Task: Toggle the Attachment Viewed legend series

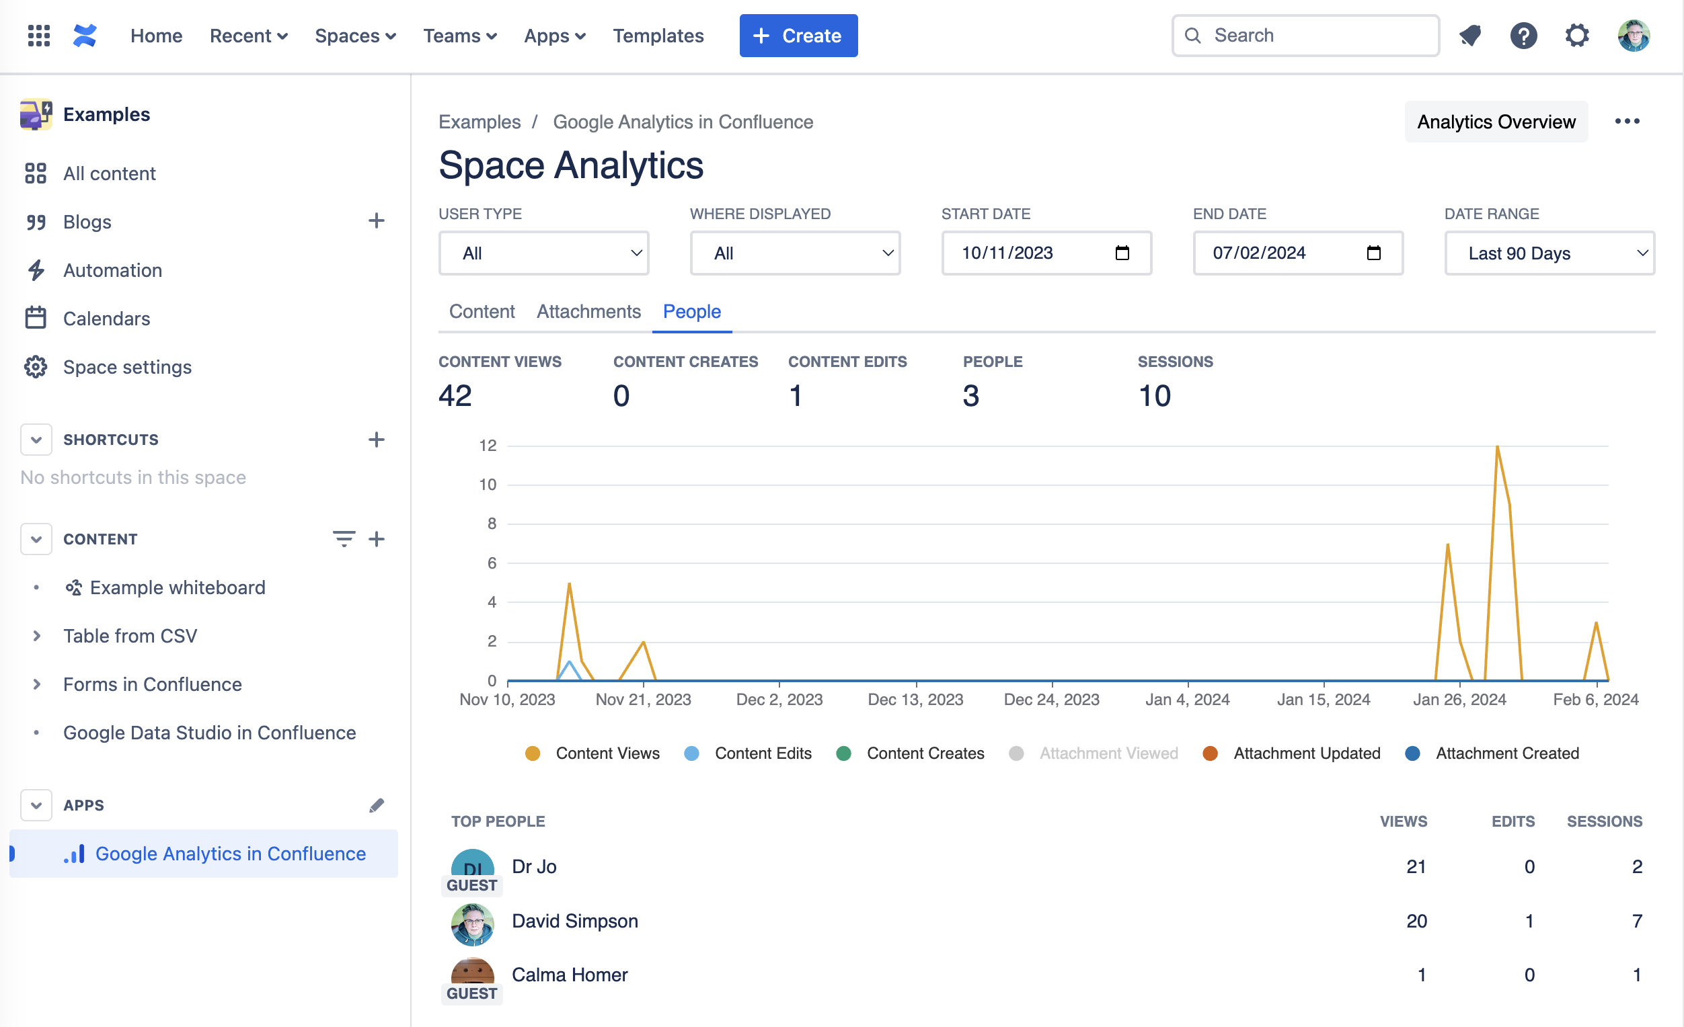Action: 1107,753
